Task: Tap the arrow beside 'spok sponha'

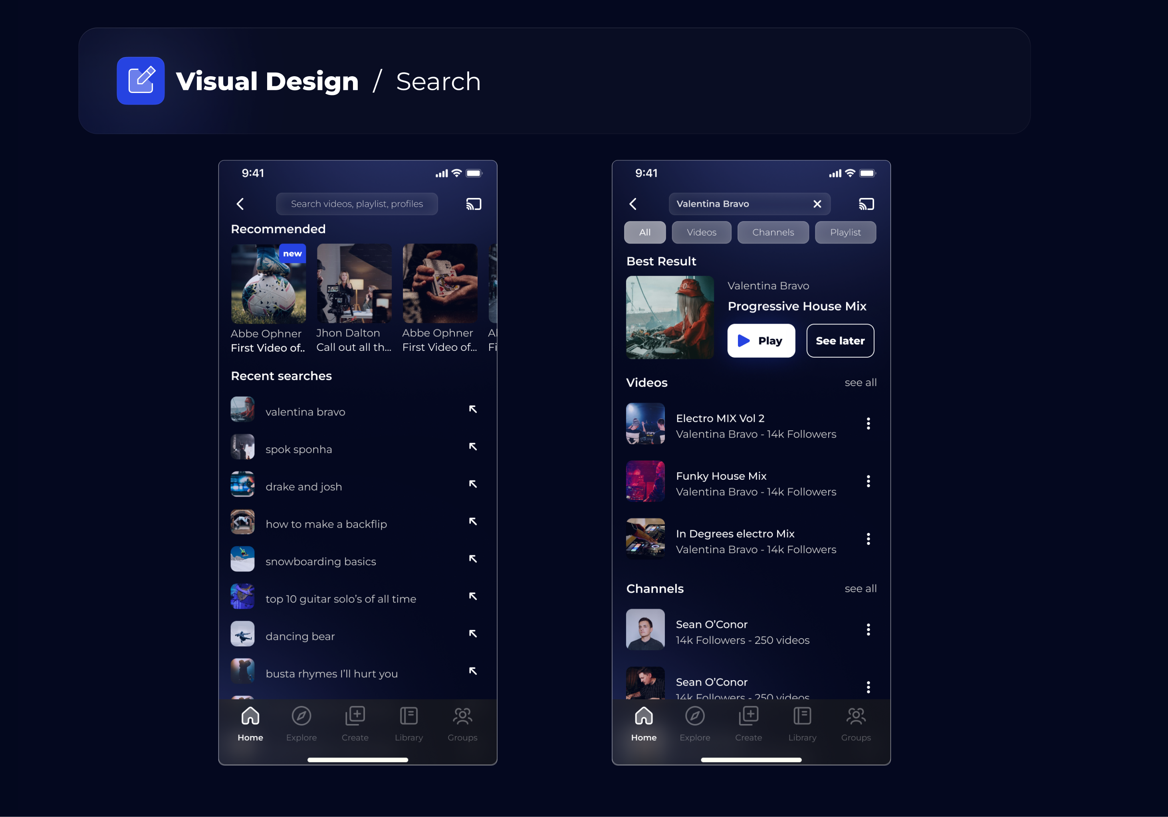Action: (x=473, y=446)
